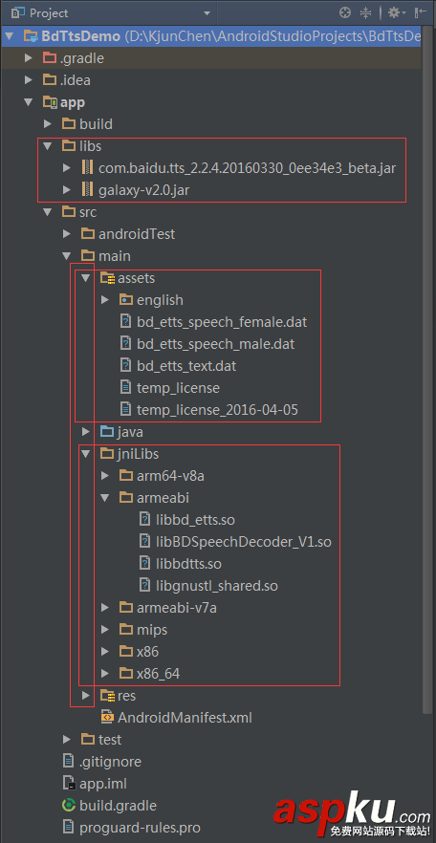Click bd_etts_speech_male.dat file icon
The height and width of the screenshot is (843, 436).
click(x=126, y=344)
